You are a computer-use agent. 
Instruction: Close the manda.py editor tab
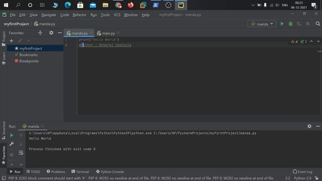coord(91,33)
